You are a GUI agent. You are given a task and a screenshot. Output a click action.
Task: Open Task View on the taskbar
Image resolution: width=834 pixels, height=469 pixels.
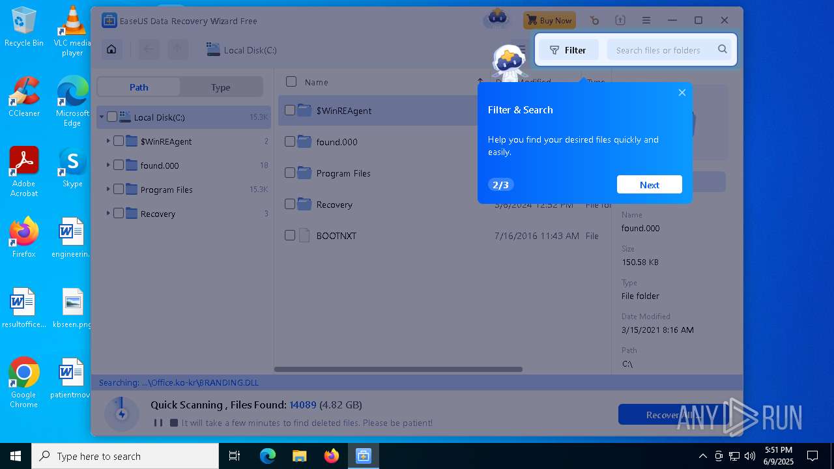coord(235,456)
